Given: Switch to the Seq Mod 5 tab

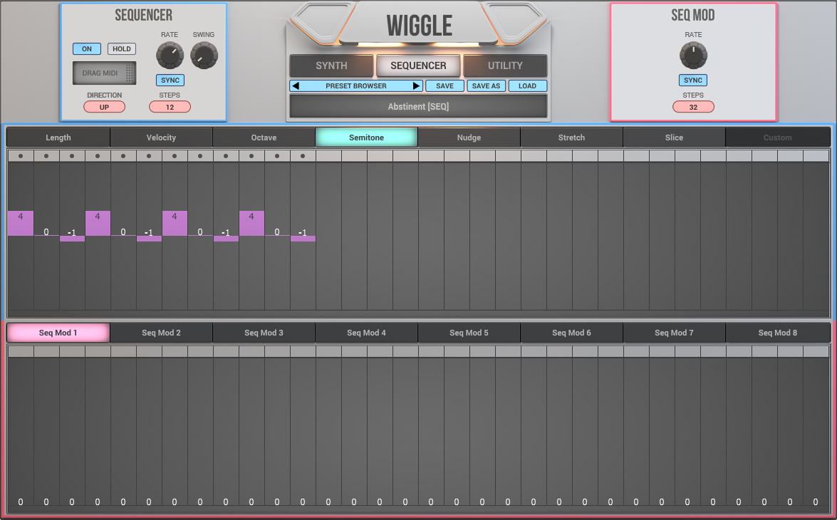Looking at the screenshot, I should [x=469, y=333].
